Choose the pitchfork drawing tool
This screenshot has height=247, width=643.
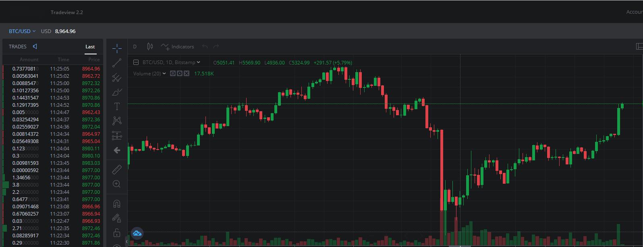tap(117, 77)
